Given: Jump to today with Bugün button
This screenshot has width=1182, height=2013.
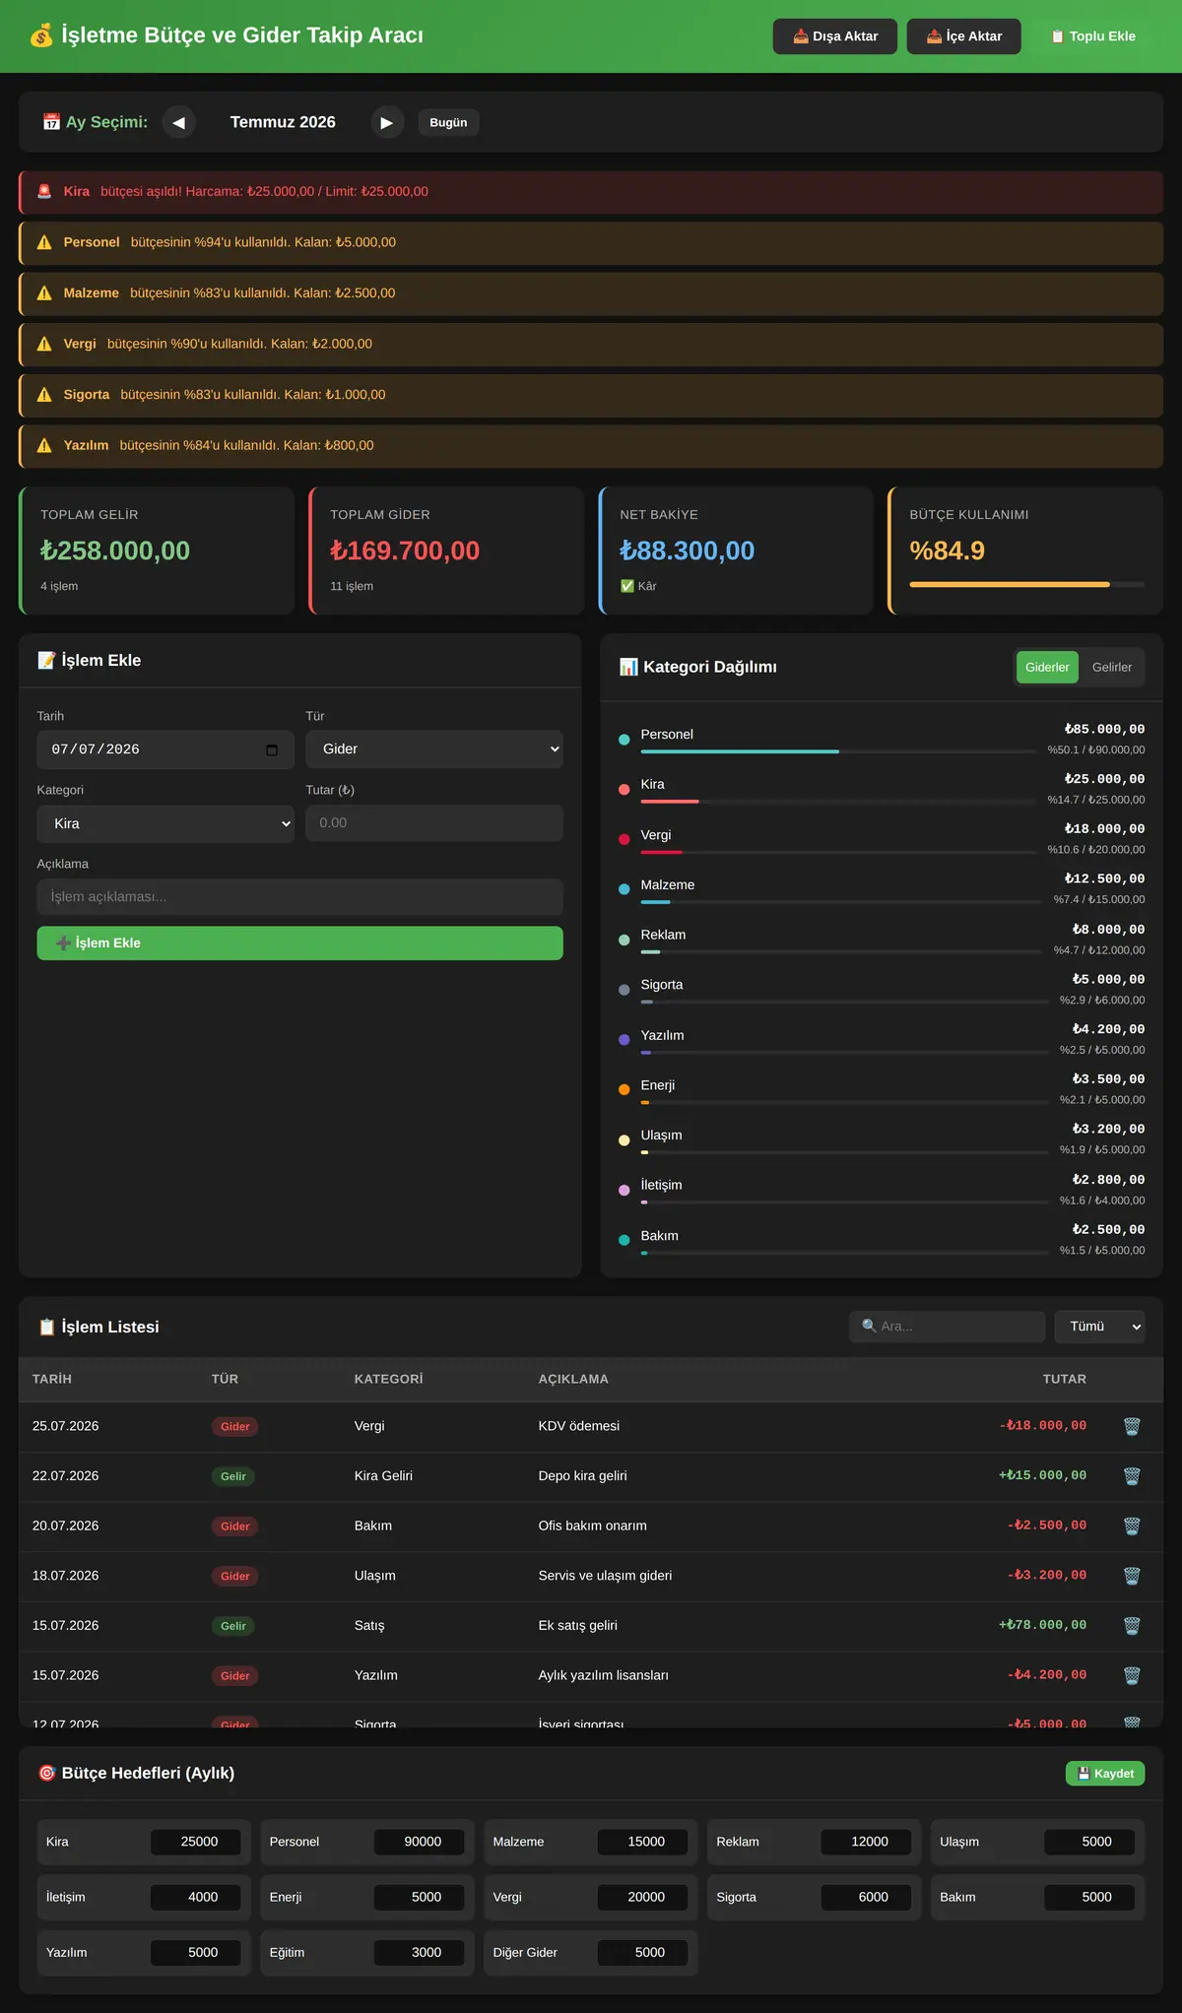Looking at the screenshot, I should tap(448, 122).
